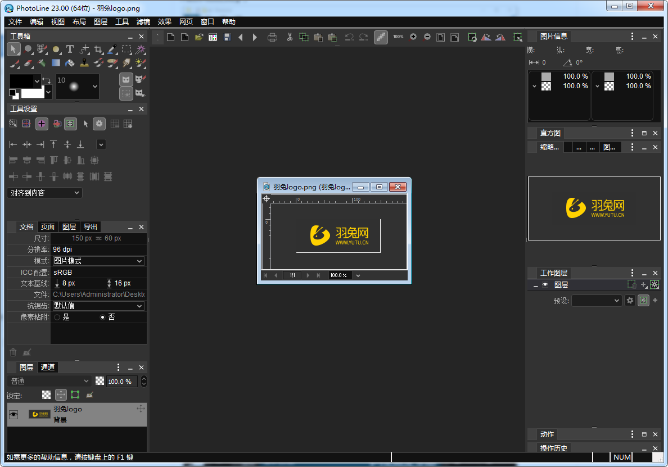Click the cut scissors icon
The height and width of the screenshot is (467, 668).
pyautogui.click(x=290, y=38)
